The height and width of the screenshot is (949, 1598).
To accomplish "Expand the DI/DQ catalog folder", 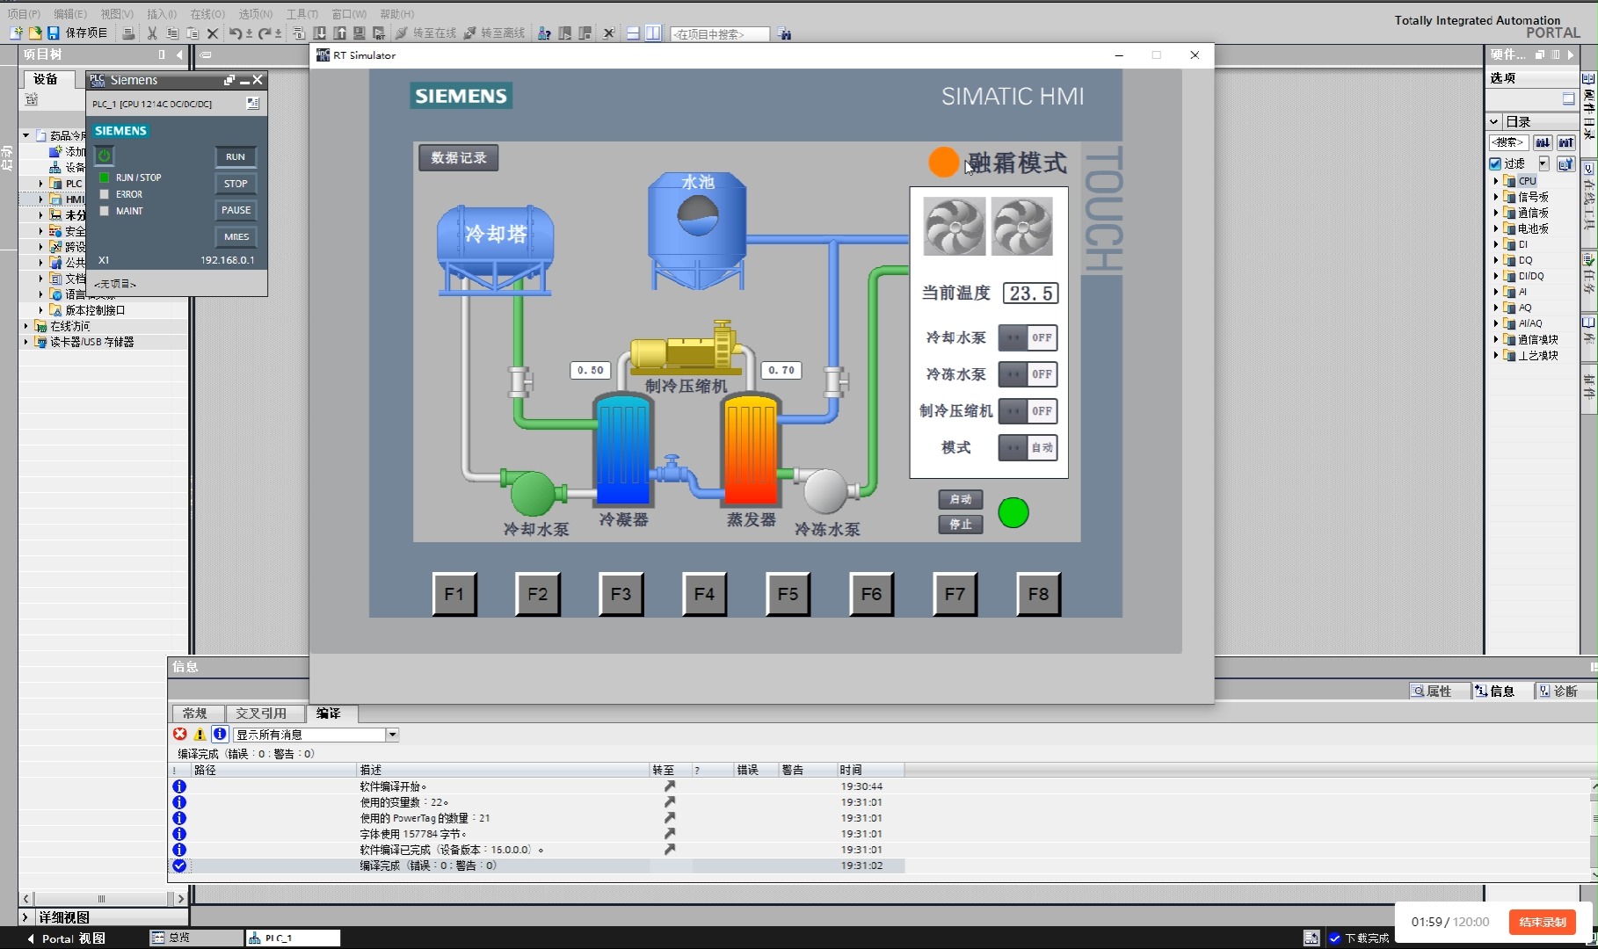I will tap(1496, 276).
